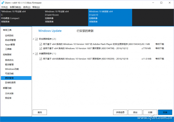Open 空间回收 in the sidebar
174x122 pixels.
(9, 36)
